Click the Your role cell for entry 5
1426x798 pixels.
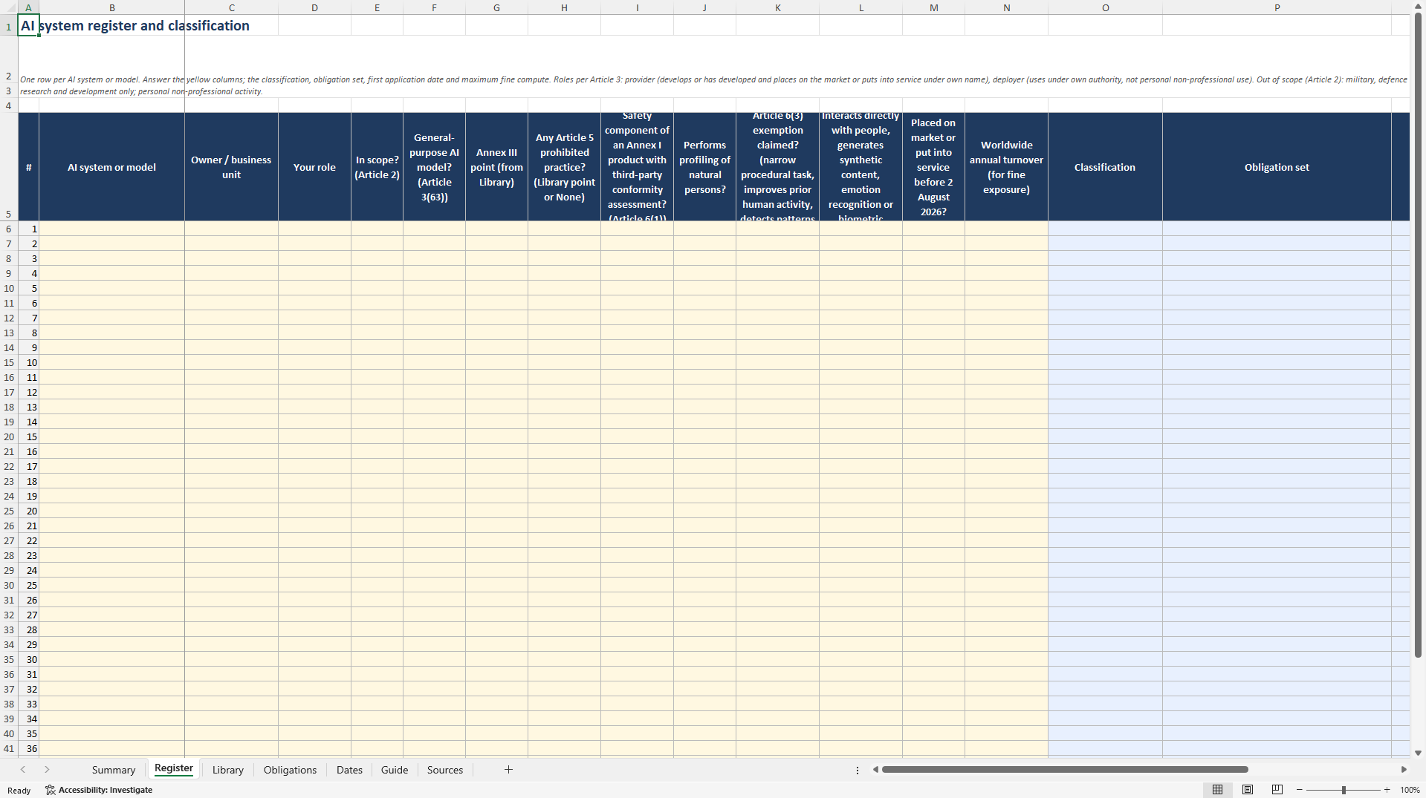click(314, 288)
